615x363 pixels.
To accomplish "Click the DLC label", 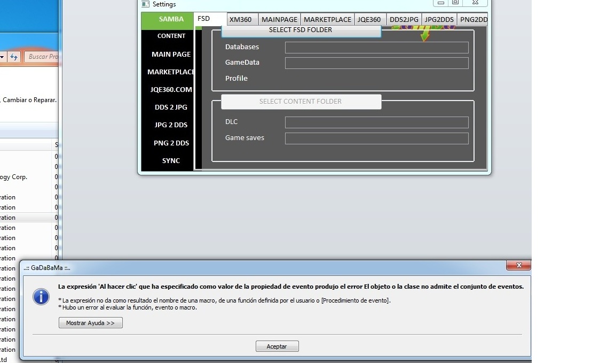I will (x=231, y=122).
